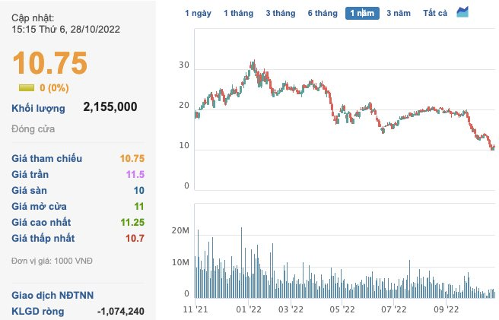View the "3 năm" chart range
This screenshot has height=320, width=499.
(399, 13)
